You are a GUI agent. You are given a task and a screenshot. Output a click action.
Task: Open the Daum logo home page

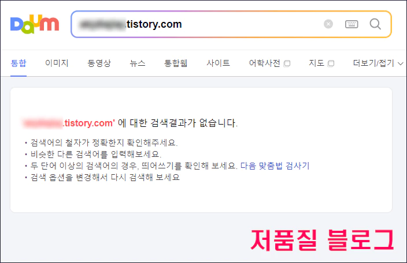[x=35, y=24]
